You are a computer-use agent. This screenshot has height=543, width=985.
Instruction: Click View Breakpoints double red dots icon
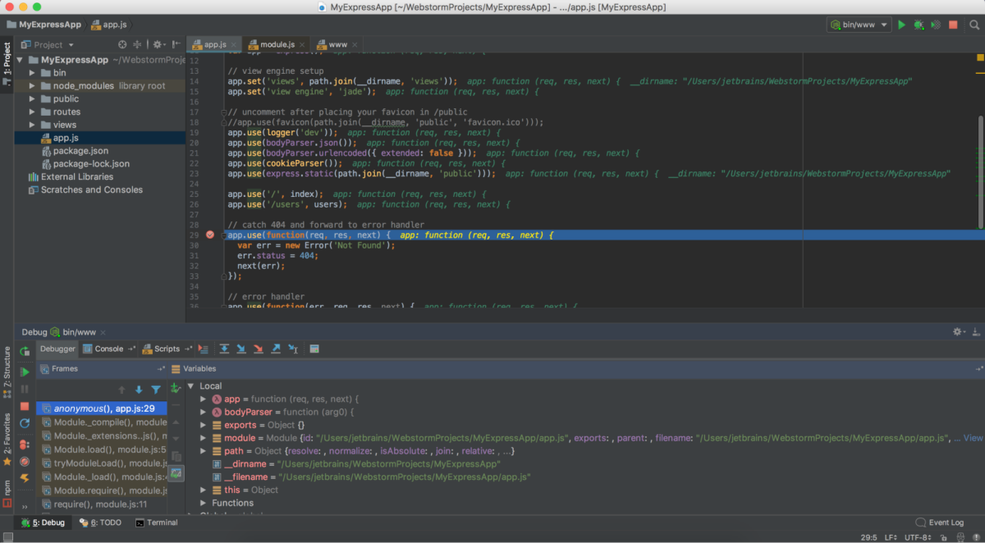pyautogui.click(x=25, y=443)
